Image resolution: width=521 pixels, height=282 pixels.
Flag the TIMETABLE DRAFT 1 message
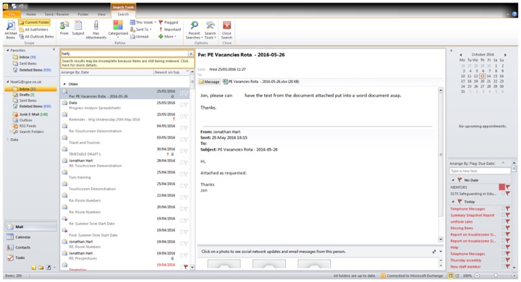pyautogui.click(x=186, y=151)
